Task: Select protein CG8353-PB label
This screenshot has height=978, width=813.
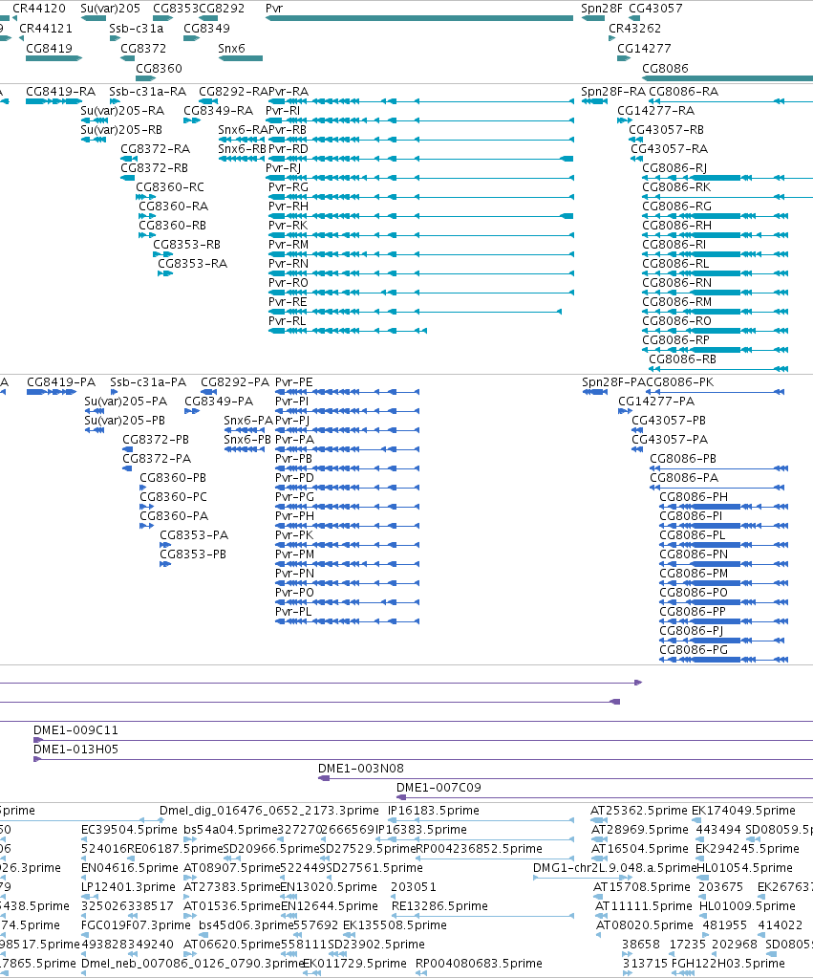Action: click(x=193, y=554)
